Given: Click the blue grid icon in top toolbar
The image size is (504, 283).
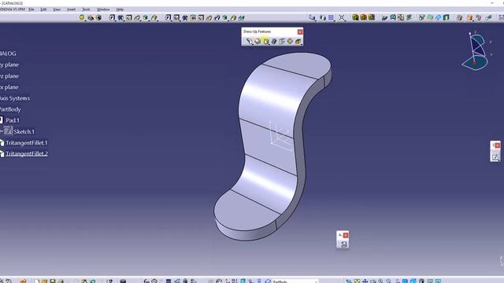Looking at the screenshot, I should click(x=331, y=17).
